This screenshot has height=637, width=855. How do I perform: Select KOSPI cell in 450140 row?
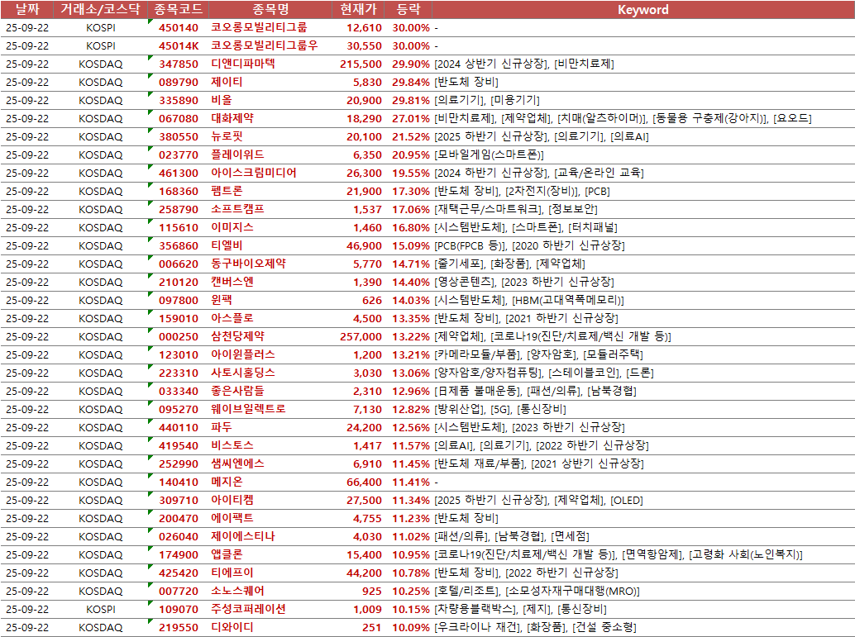tap(100, 28)
